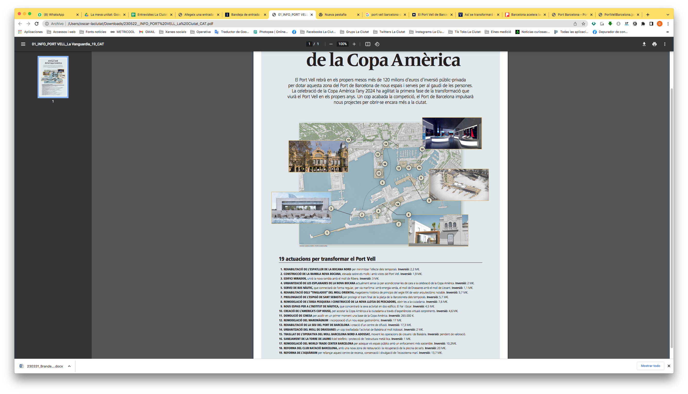The width and height of the screenshot is (688, 394).
Task: Click the PDF page number field
Action: pyautogui.click(x=309, y=44)
